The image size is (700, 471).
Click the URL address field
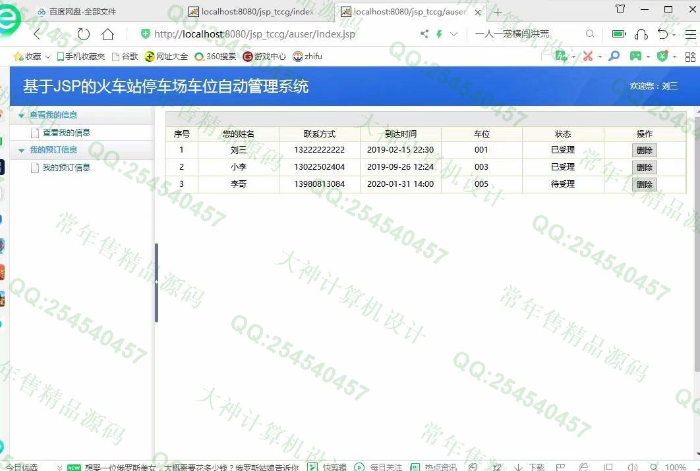tap(254, 34)
